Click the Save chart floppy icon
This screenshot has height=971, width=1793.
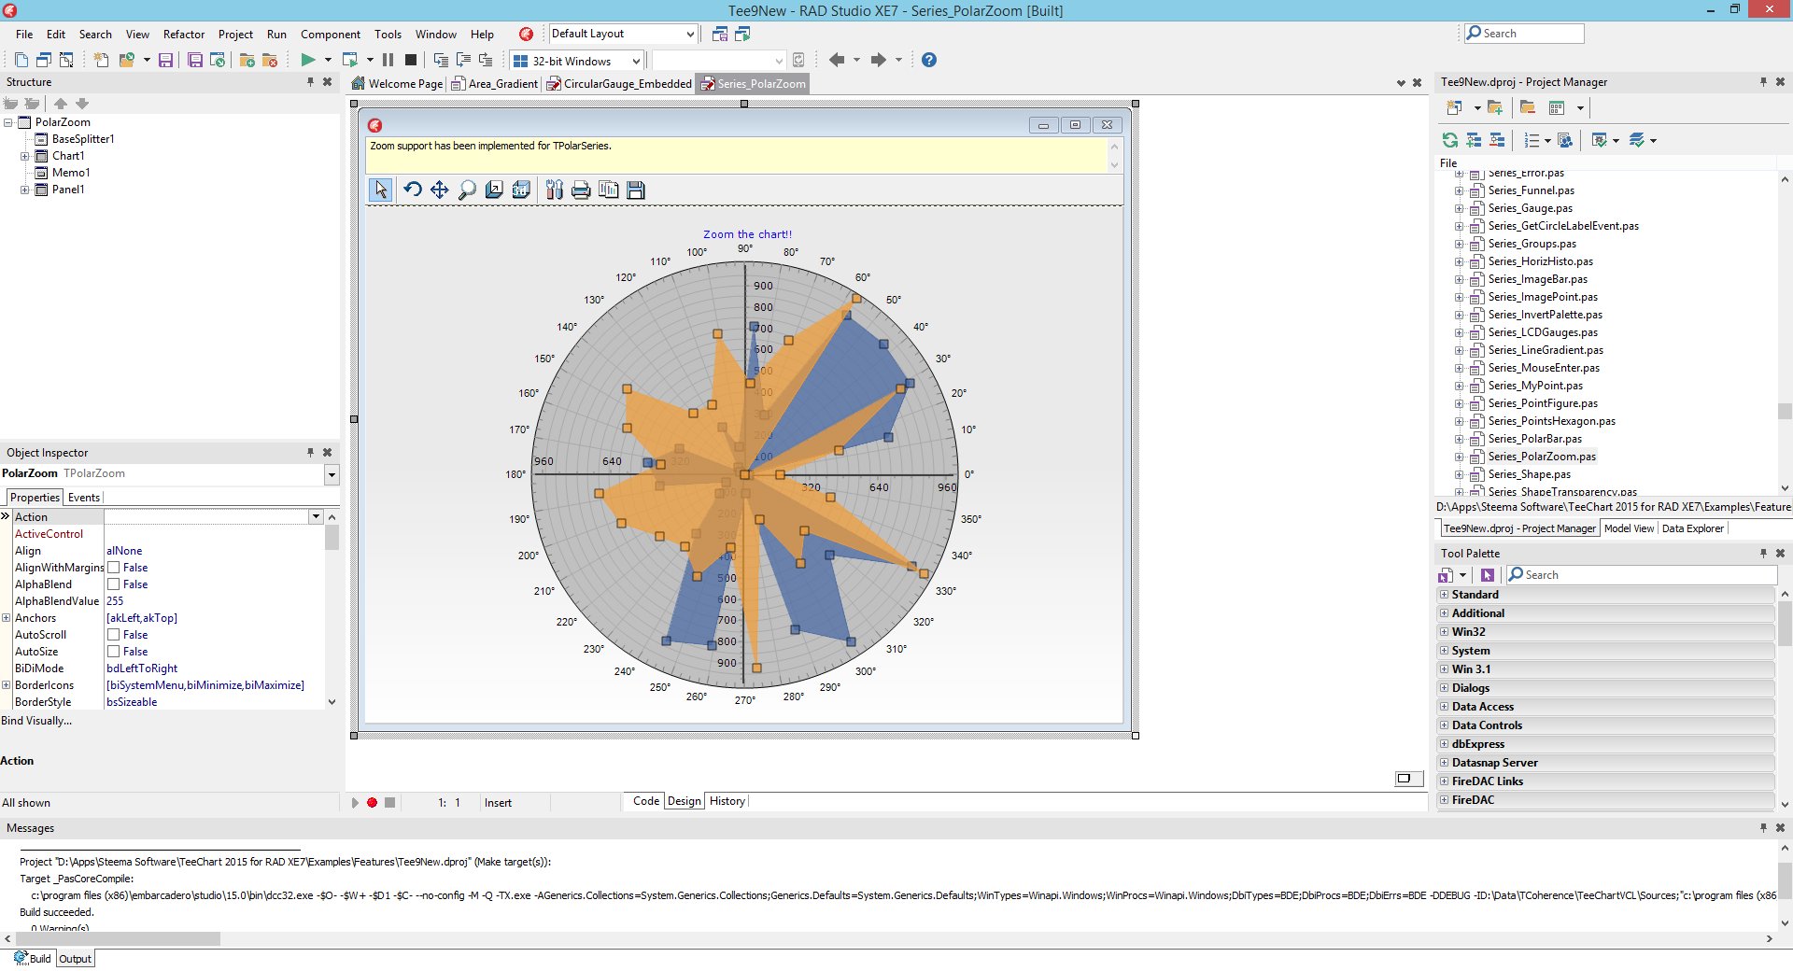(636, 190)
